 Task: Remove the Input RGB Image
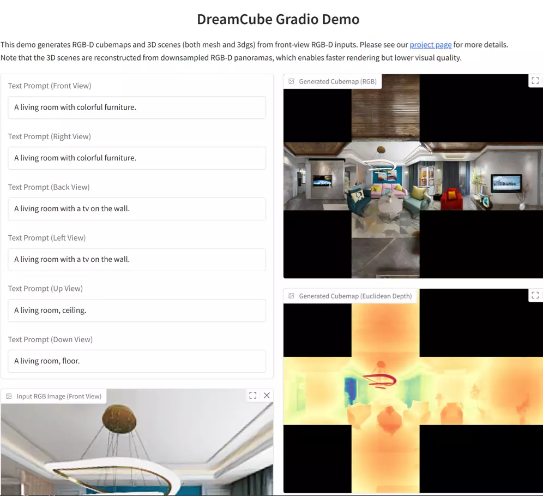click(267, 396)
